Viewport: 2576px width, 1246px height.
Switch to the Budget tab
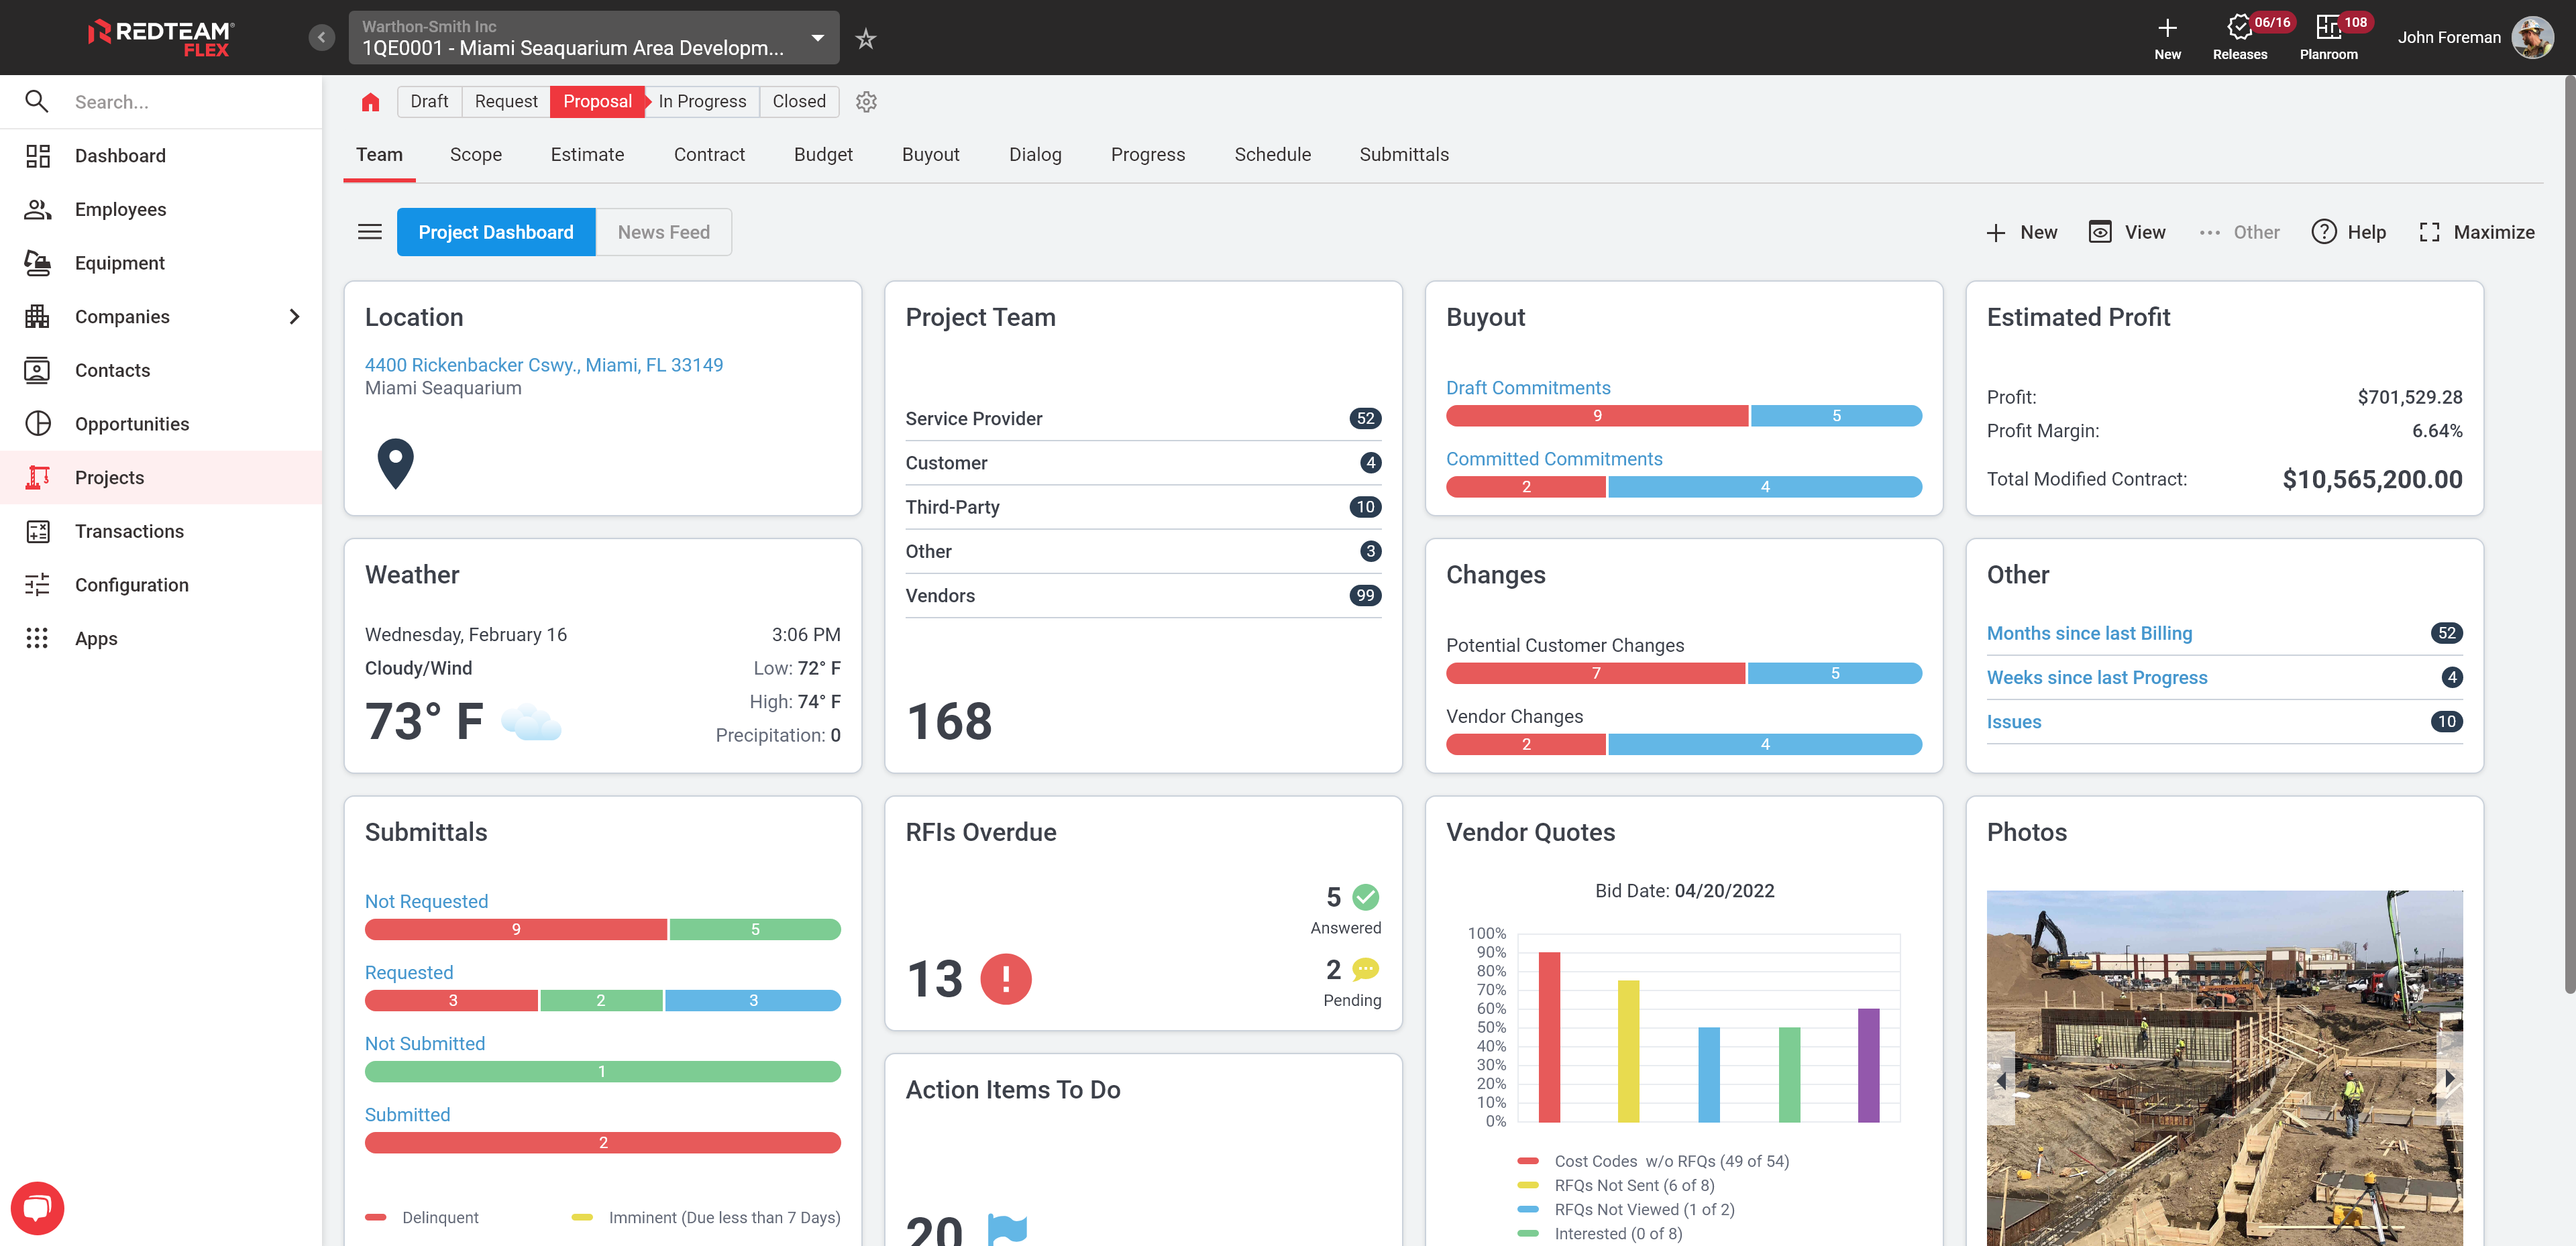point(821,154)
